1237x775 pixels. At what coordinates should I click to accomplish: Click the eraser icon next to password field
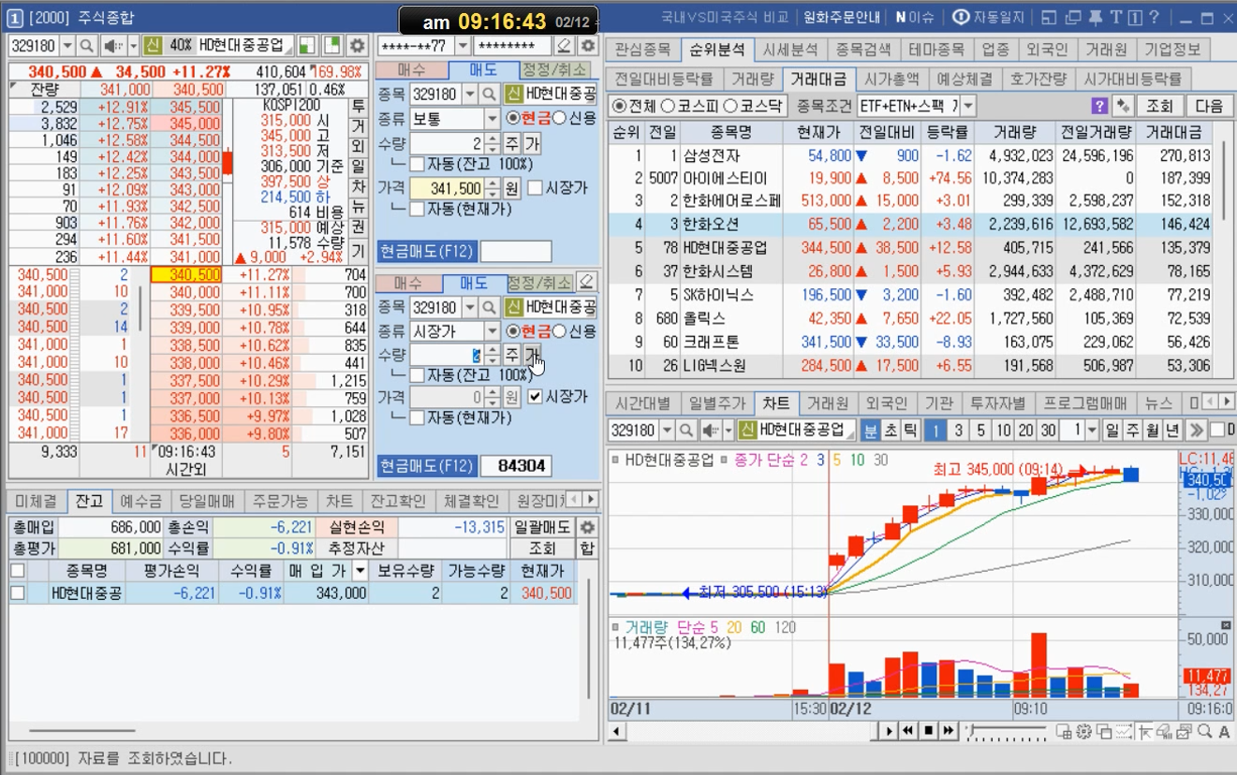point(563,45)
